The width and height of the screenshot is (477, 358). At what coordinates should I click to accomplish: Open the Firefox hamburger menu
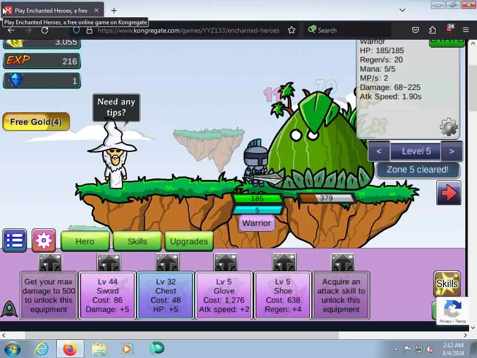[466, 30]
